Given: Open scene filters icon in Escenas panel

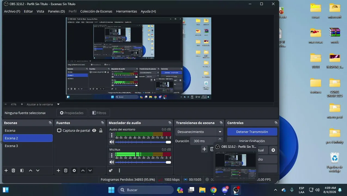Looking at the screenshot, I should (22, 170).
